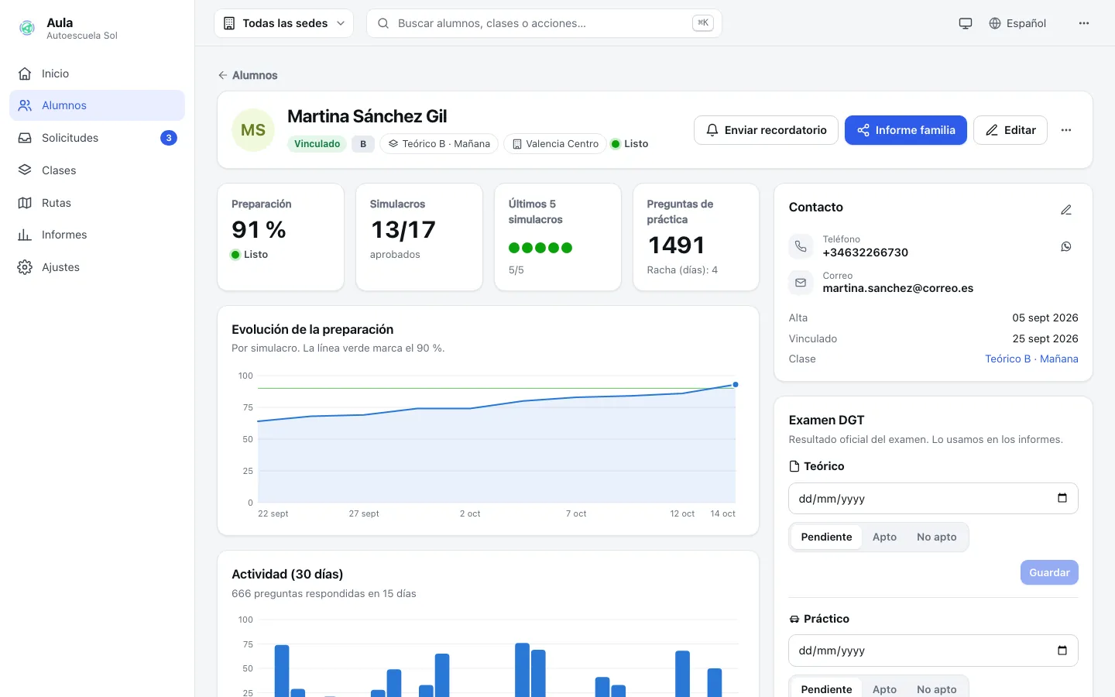
Task: Open the display mode monitor icon
Action: pyautogui.click(x=966, y=23)
